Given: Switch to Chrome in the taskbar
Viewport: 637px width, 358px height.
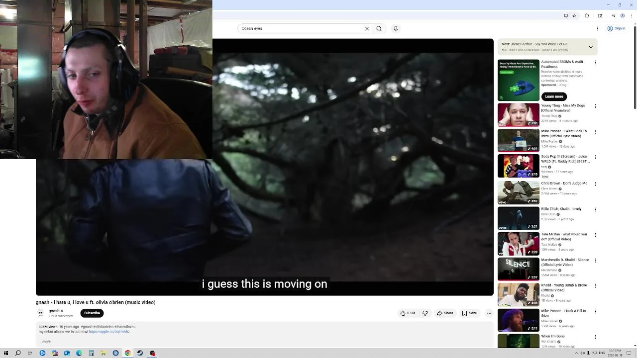Looking at the screenshot, I should pos(128,353).
